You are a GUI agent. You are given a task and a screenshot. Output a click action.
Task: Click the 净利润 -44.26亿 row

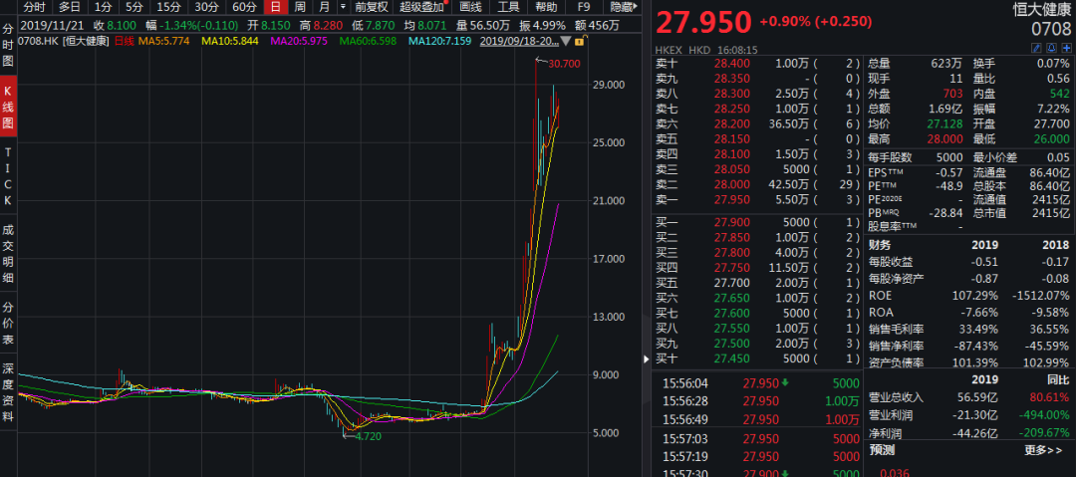tap(969, 432)
